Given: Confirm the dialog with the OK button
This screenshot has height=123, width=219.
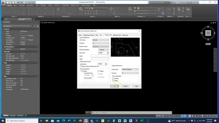Looking at the screenshot, I should point(115,86).
